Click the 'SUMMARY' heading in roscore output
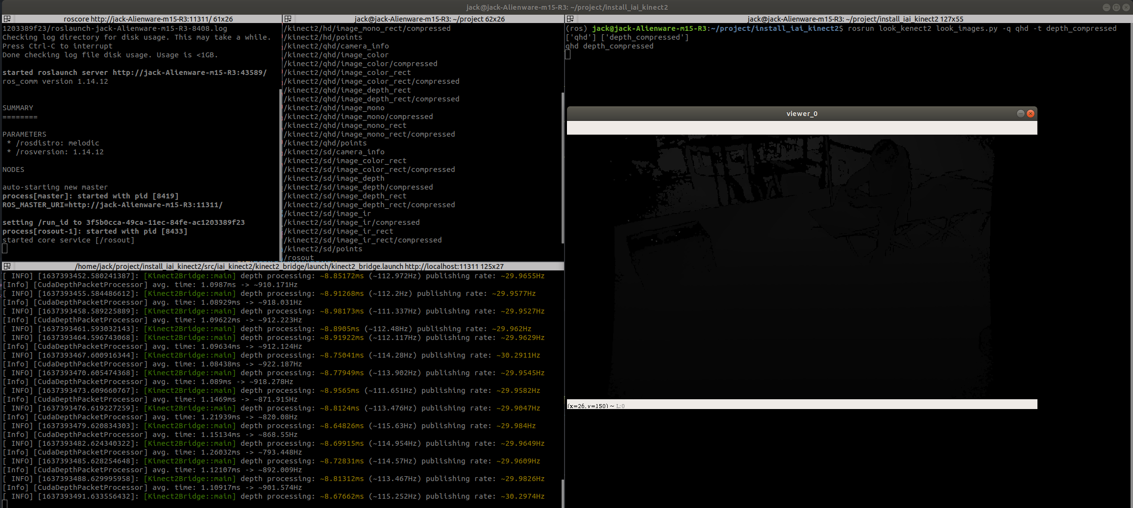The width and height of the screenshot is (1133, 508). (18, 108)
